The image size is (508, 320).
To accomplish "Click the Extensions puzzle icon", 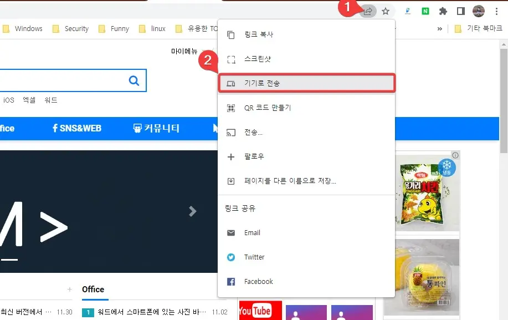I will pyautogui.click(x=442, y=11).
